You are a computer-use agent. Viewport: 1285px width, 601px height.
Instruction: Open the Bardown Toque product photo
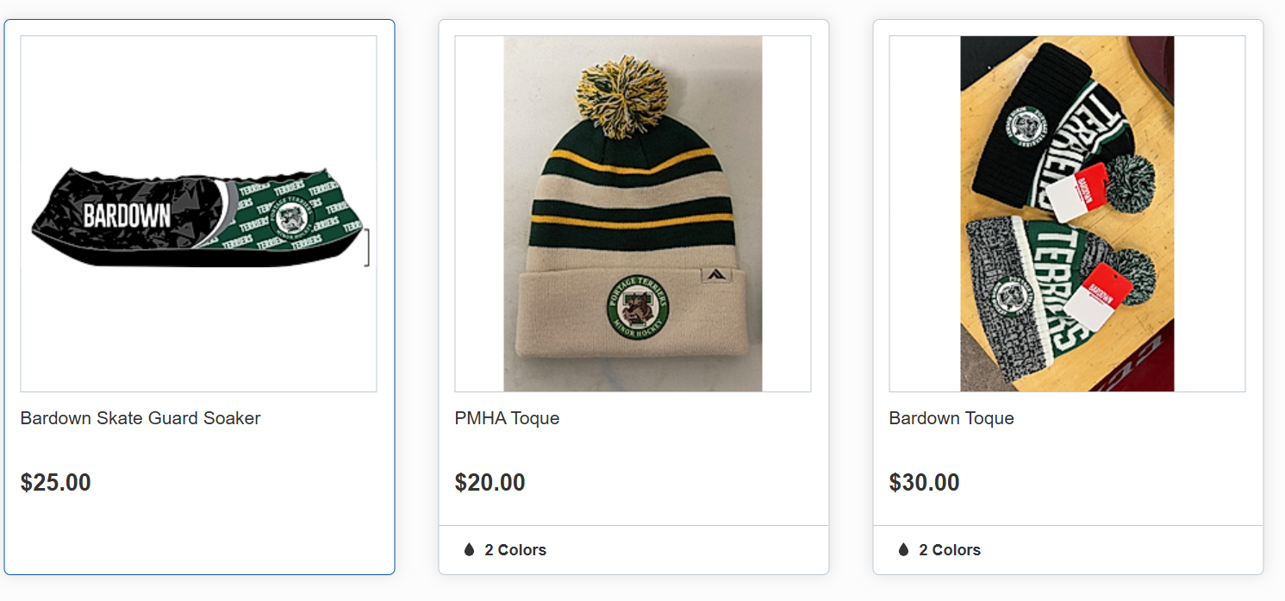pyautogui.click(x=1067, y=214)
